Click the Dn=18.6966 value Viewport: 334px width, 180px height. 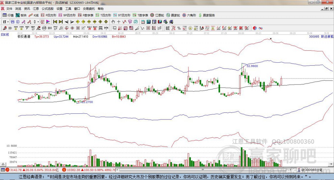point(100,36)
